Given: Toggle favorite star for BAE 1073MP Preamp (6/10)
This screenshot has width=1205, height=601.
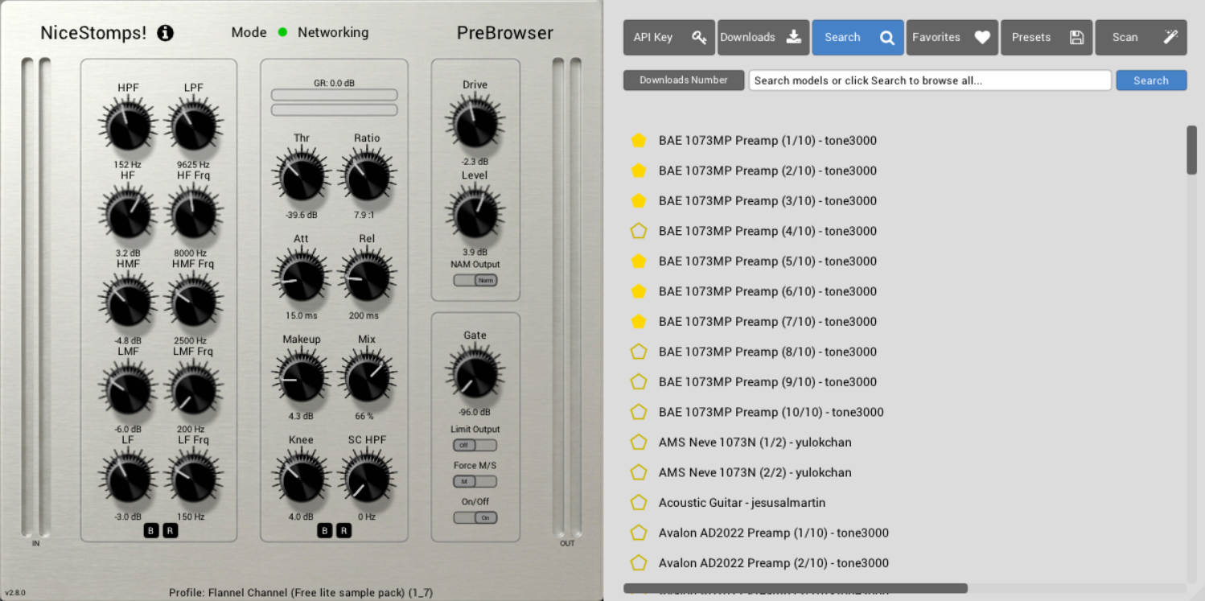Looking at the screenshot, I should click(639, 291).
